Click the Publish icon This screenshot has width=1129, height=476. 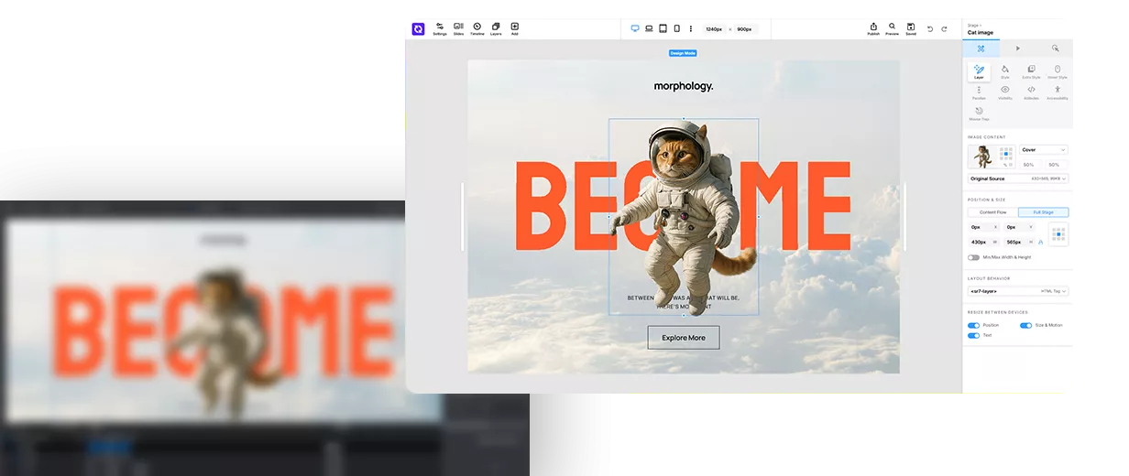click(873, 28)
